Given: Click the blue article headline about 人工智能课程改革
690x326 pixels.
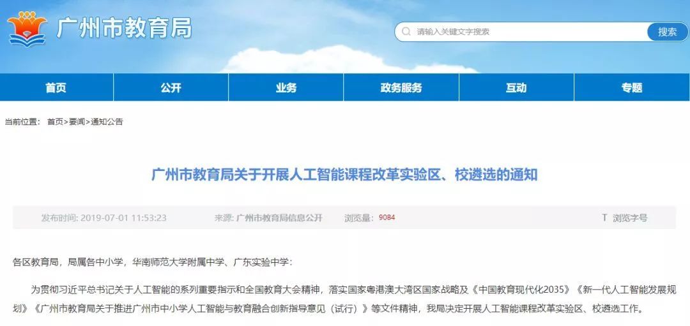Looking at the screenshot, I should tap(344, 174).
